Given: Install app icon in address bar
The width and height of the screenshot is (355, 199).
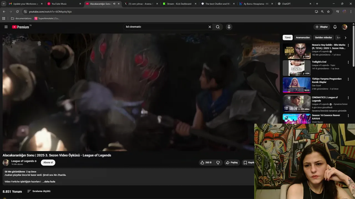Looking at the screenshot, I should (x=316, y=12).
